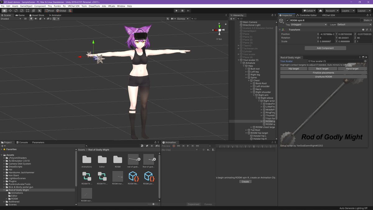
Task: Click the Hip target button
Action: [294, 69]
